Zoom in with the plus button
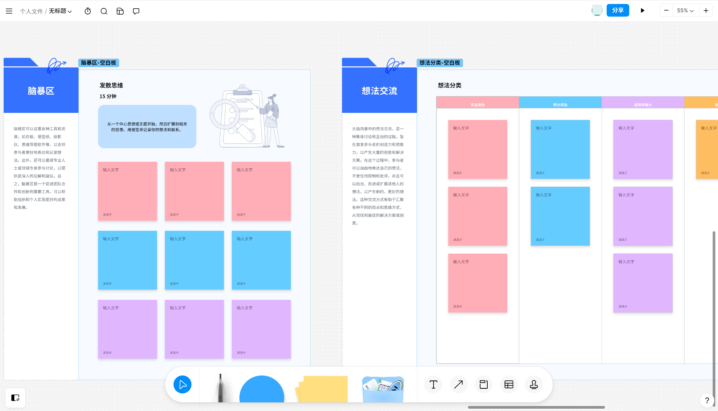This screenshot has width=718, height=411. click(x=706, y=10)
